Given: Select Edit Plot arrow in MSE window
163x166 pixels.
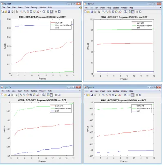Looking at the screenshot, I should point(17,11).
